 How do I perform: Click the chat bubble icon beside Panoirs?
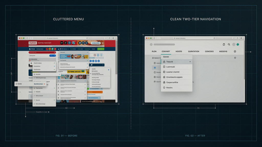coord(164,88)
